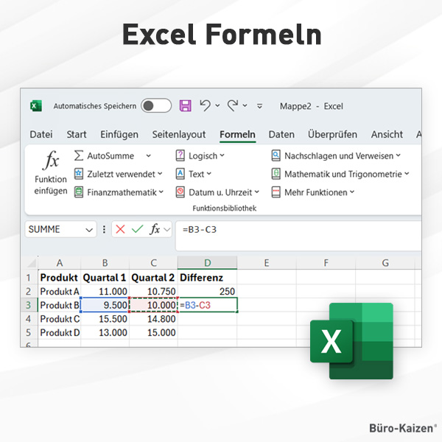Click in the formula bar showing =B3-C3
Viewport: 442px width, 442px height.
pos(298,236)
